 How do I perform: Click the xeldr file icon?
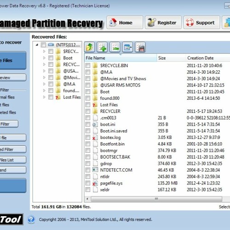[x=95, y=190]
